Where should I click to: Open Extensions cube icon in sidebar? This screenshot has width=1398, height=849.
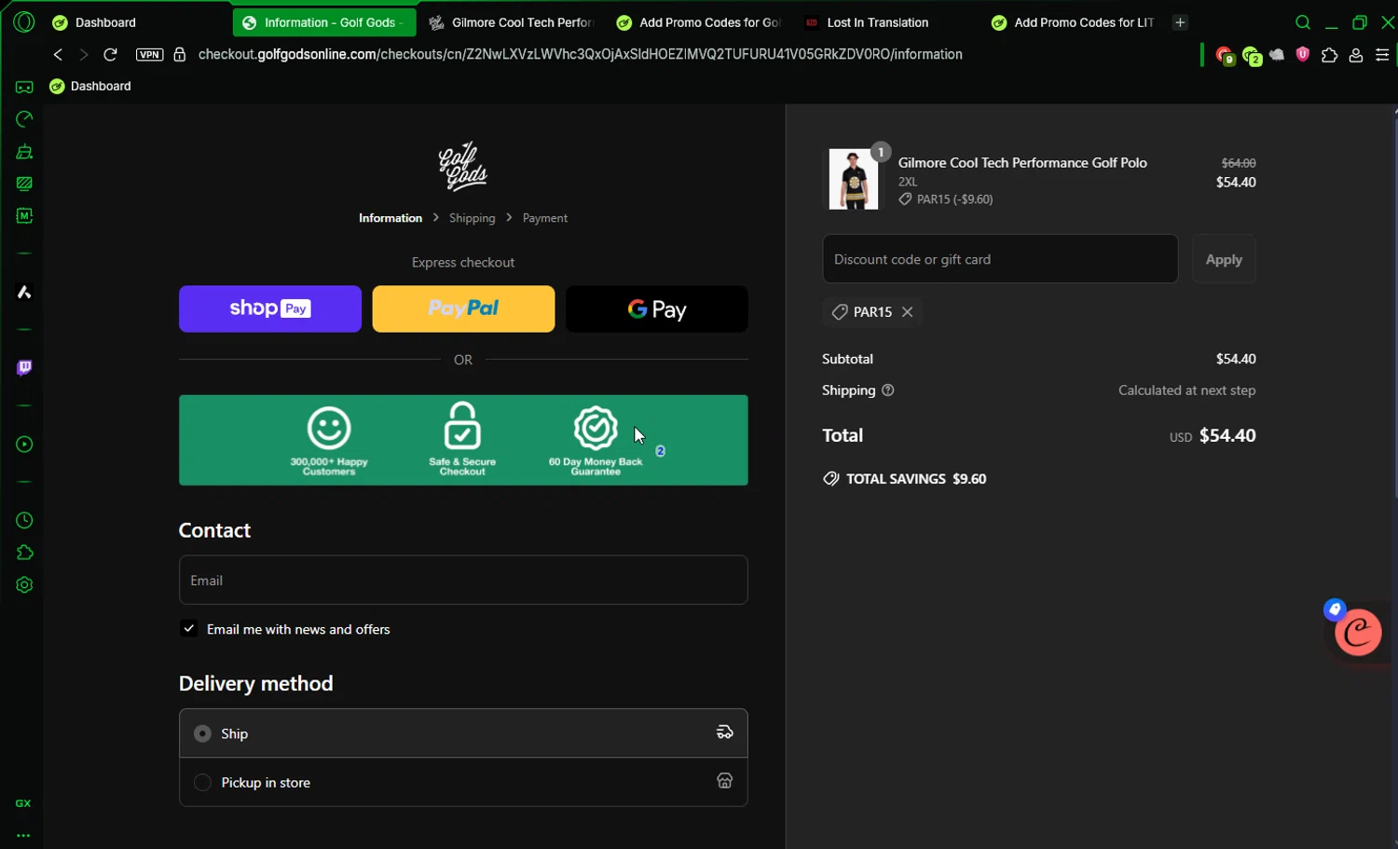pyautogui.click(x=24, y=553)
